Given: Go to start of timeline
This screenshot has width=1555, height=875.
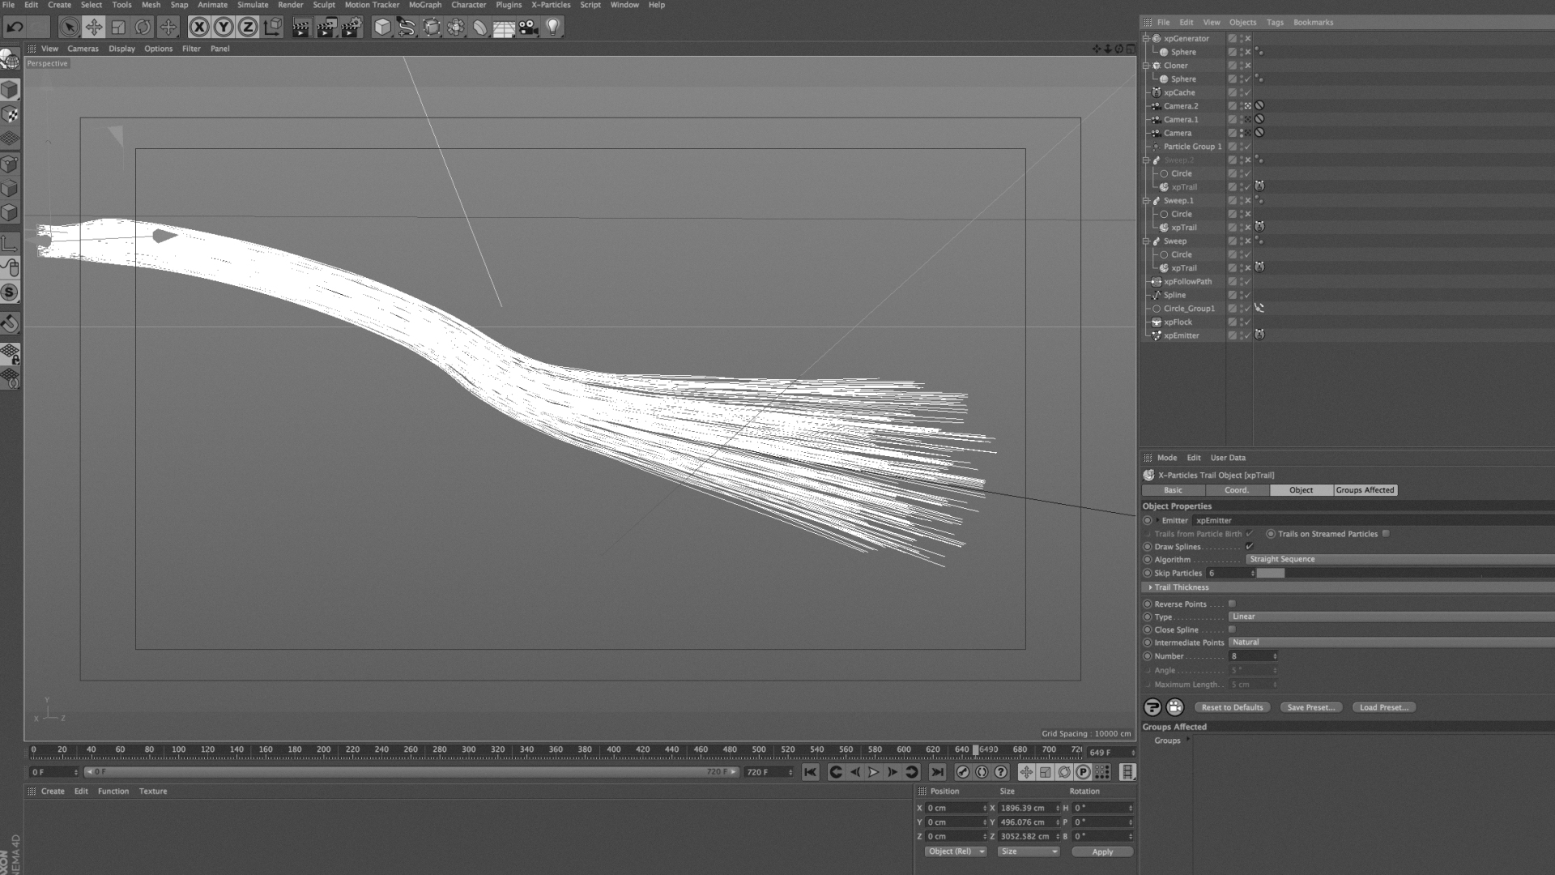Looking at the screenshot, I should [811, 772].
